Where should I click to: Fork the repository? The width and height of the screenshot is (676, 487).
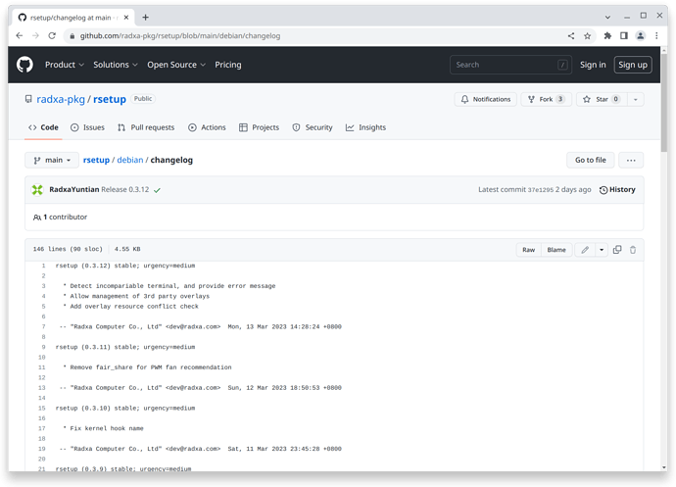[x=546, y=99]
